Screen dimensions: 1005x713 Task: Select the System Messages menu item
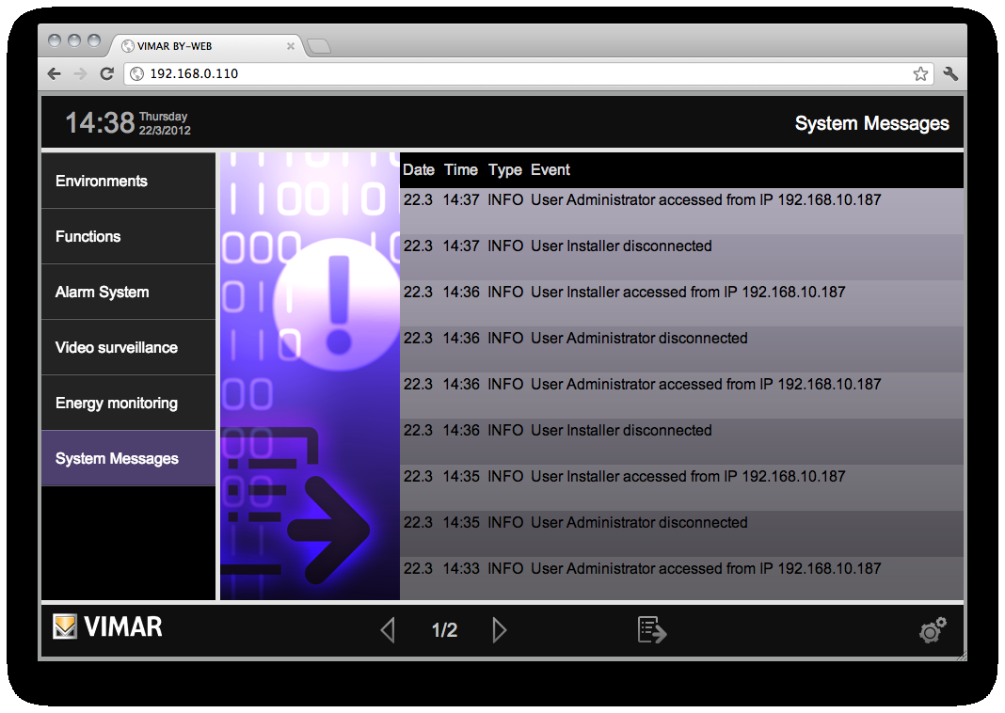pos(128,459)
